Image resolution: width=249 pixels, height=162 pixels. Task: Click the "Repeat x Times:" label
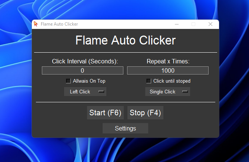[168, 61]
